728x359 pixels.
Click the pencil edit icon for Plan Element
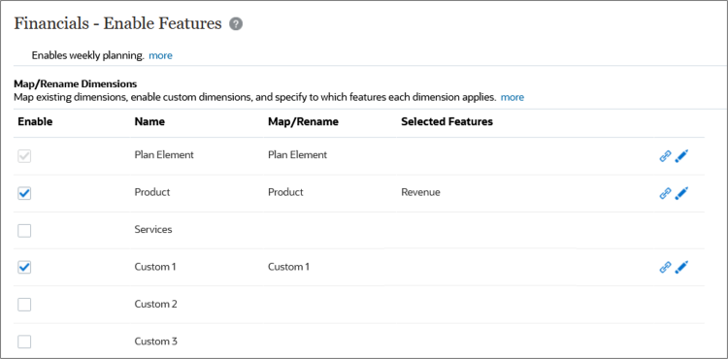tap(681, 156)
